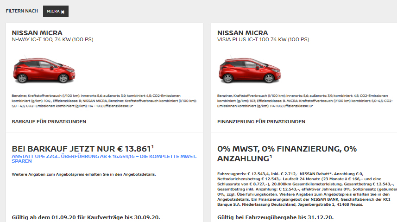Click fuel consumption text in N-WAY card
397x222 pixels.
(x=104, y=101)
